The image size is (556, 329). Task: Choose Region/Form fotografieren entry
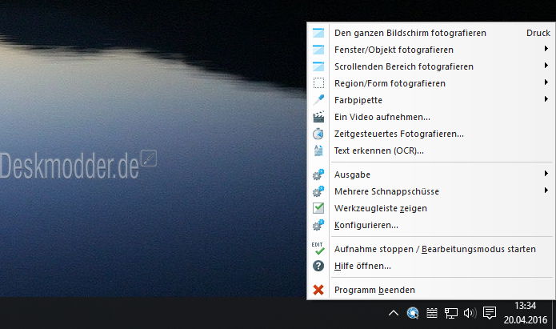click(x=430, y=83)
